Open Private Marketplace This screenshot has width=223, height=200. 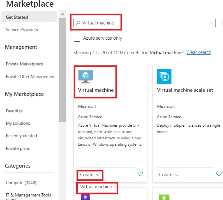(x=24, y=64)
